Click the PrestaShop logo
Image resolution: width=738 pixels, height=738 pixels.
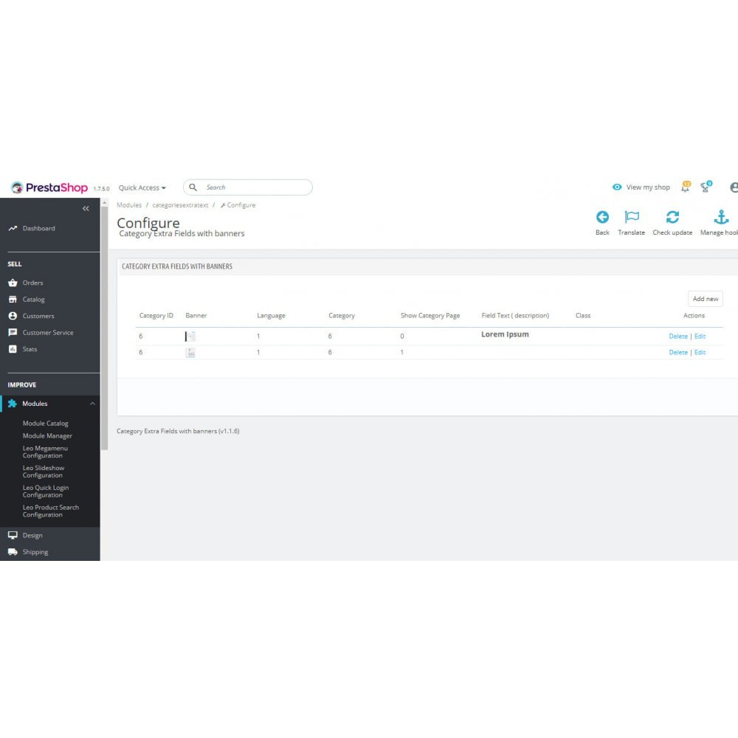point(49,187)
